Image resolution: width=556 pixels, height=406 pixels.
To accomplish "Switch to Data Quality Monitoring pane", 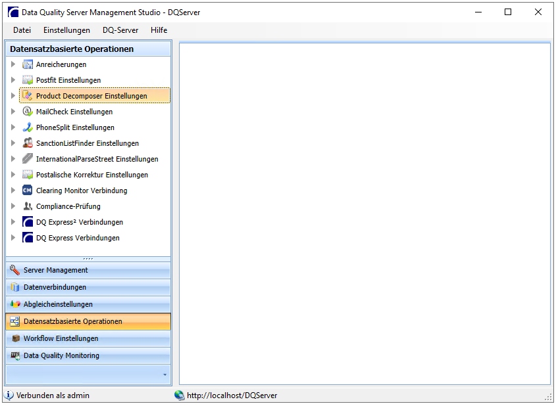I will click(88, 355).
